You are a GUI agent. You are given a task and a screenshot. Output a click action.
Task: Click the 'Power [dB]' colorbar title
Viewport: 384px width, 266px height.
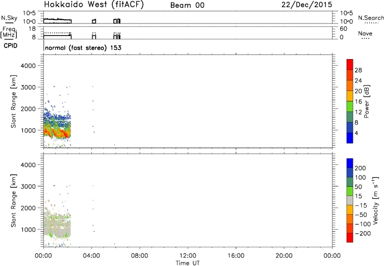[366, 101]
